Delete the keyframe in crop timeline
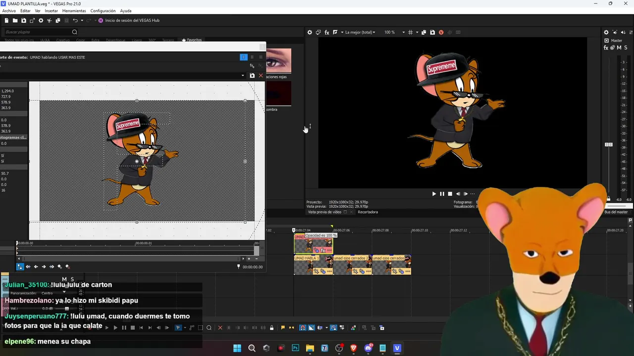634x356 pixels. click(x=67, y=267)
